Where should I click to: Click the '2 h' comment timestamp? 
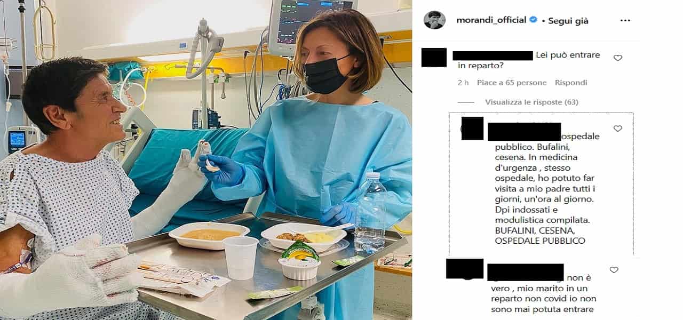[463, 83]
